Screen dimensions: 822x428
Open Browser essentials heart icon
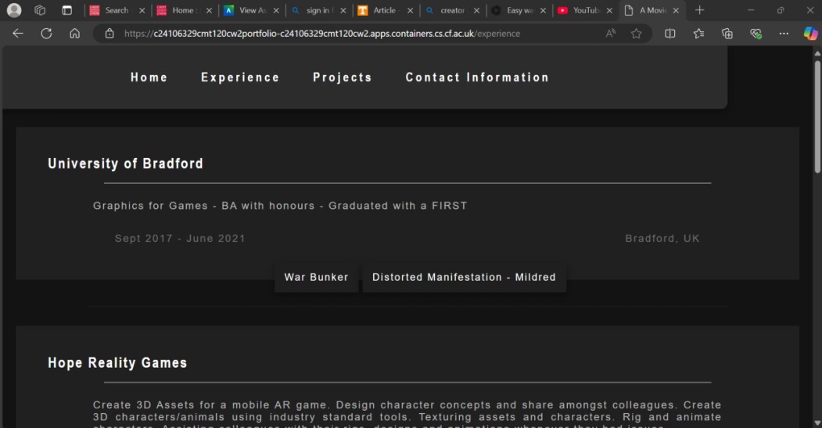[x=756, y=34]
